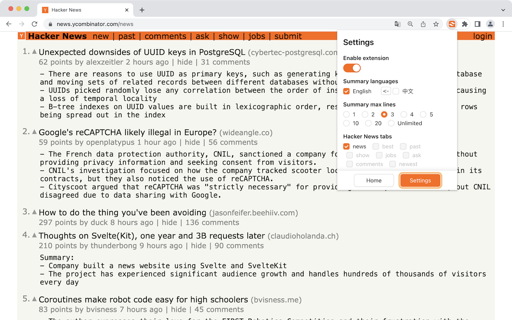
Task: Select 20 summary max lines
Action: pos(368,123)
